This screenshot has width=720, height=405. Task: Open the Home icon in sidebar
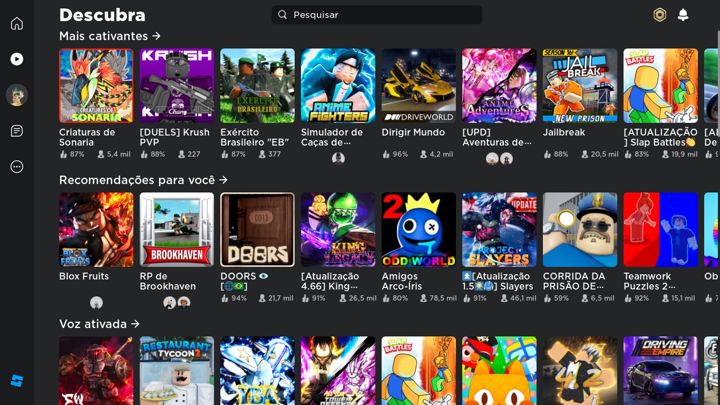pyautogui.click(x=17, y=24)
